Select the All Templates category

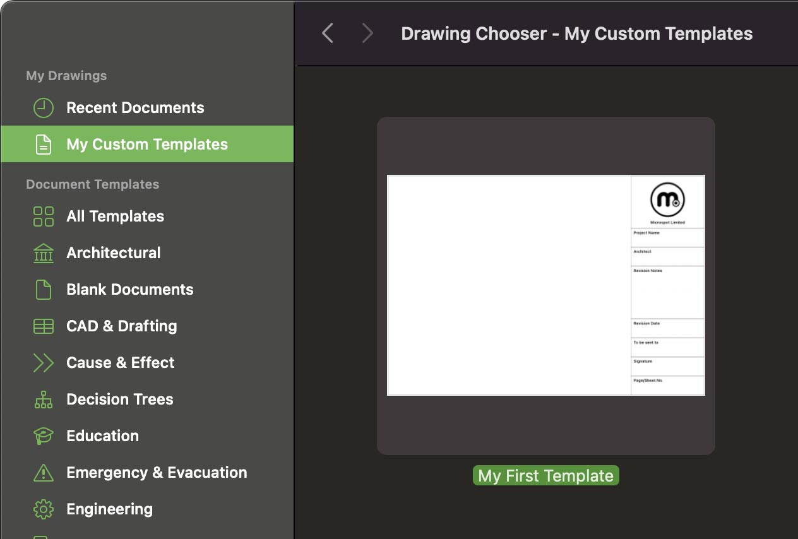point(115,216)
